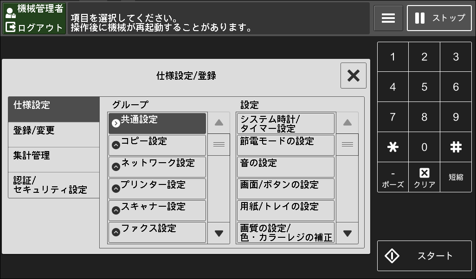Expand the ファクス設定 group

tap(157, 232)
